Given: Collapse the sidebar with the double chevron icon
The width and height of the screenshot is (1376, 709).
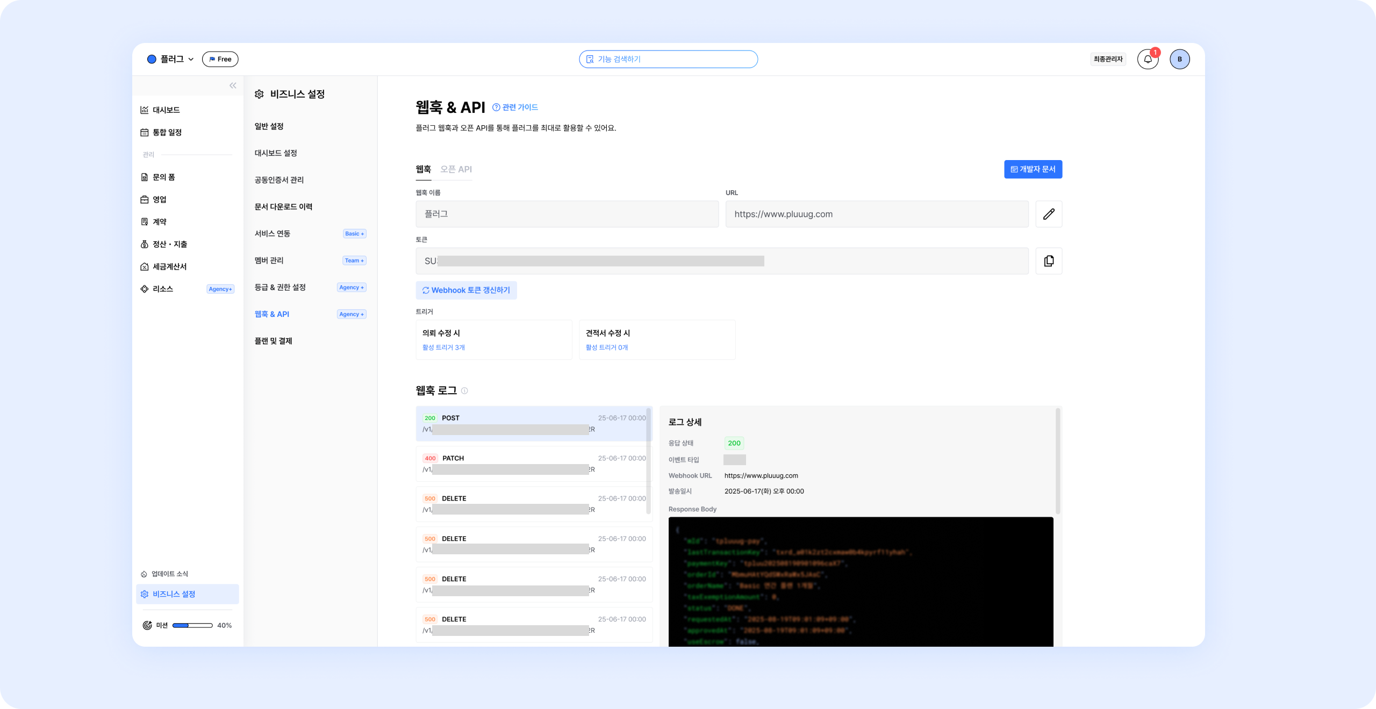Looking at the screenshot, I should 233,85.
